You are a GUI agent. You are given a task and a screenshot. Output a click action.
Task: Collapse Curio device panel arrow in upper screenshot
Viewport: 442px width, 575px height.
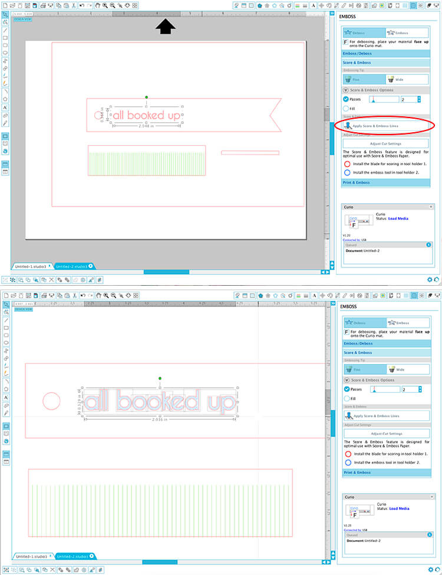click(431, 207)
